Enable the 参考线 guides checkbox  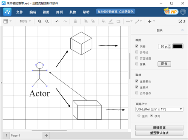[137, 52]
